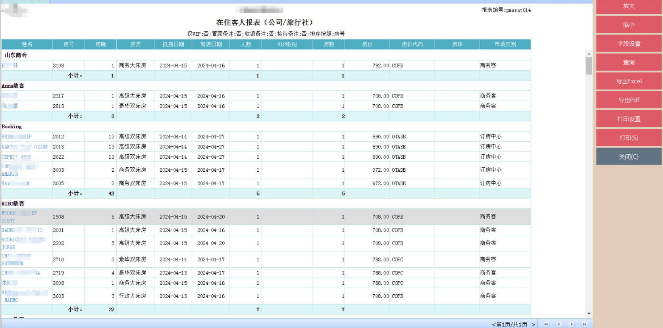
Task: Click the 抵店日期 column header
Action: 173,44
